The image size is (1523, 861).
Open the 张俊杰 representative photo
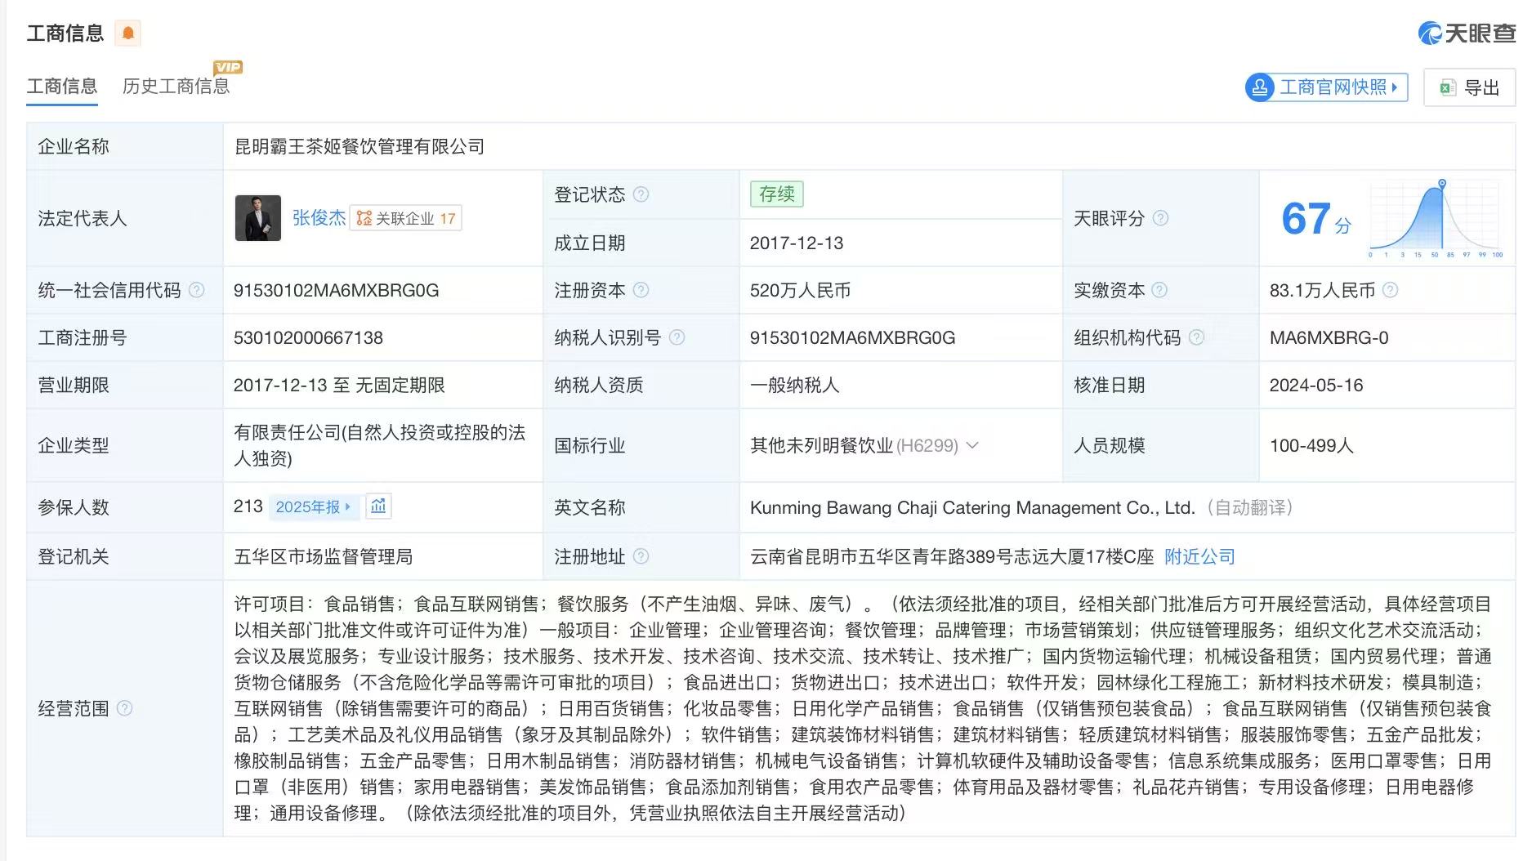click(x=258, y=218)
